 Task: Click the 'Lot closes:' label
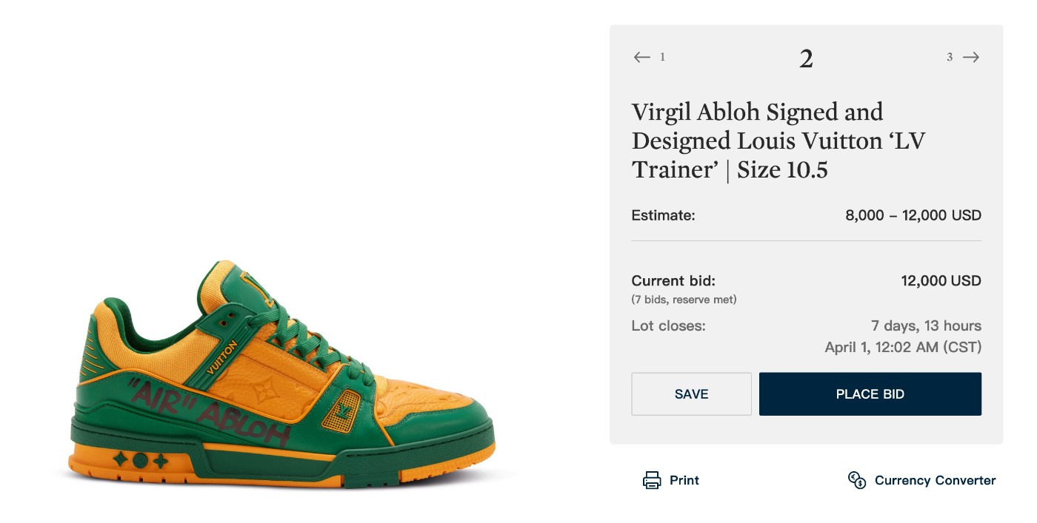(x=668, y=325)
